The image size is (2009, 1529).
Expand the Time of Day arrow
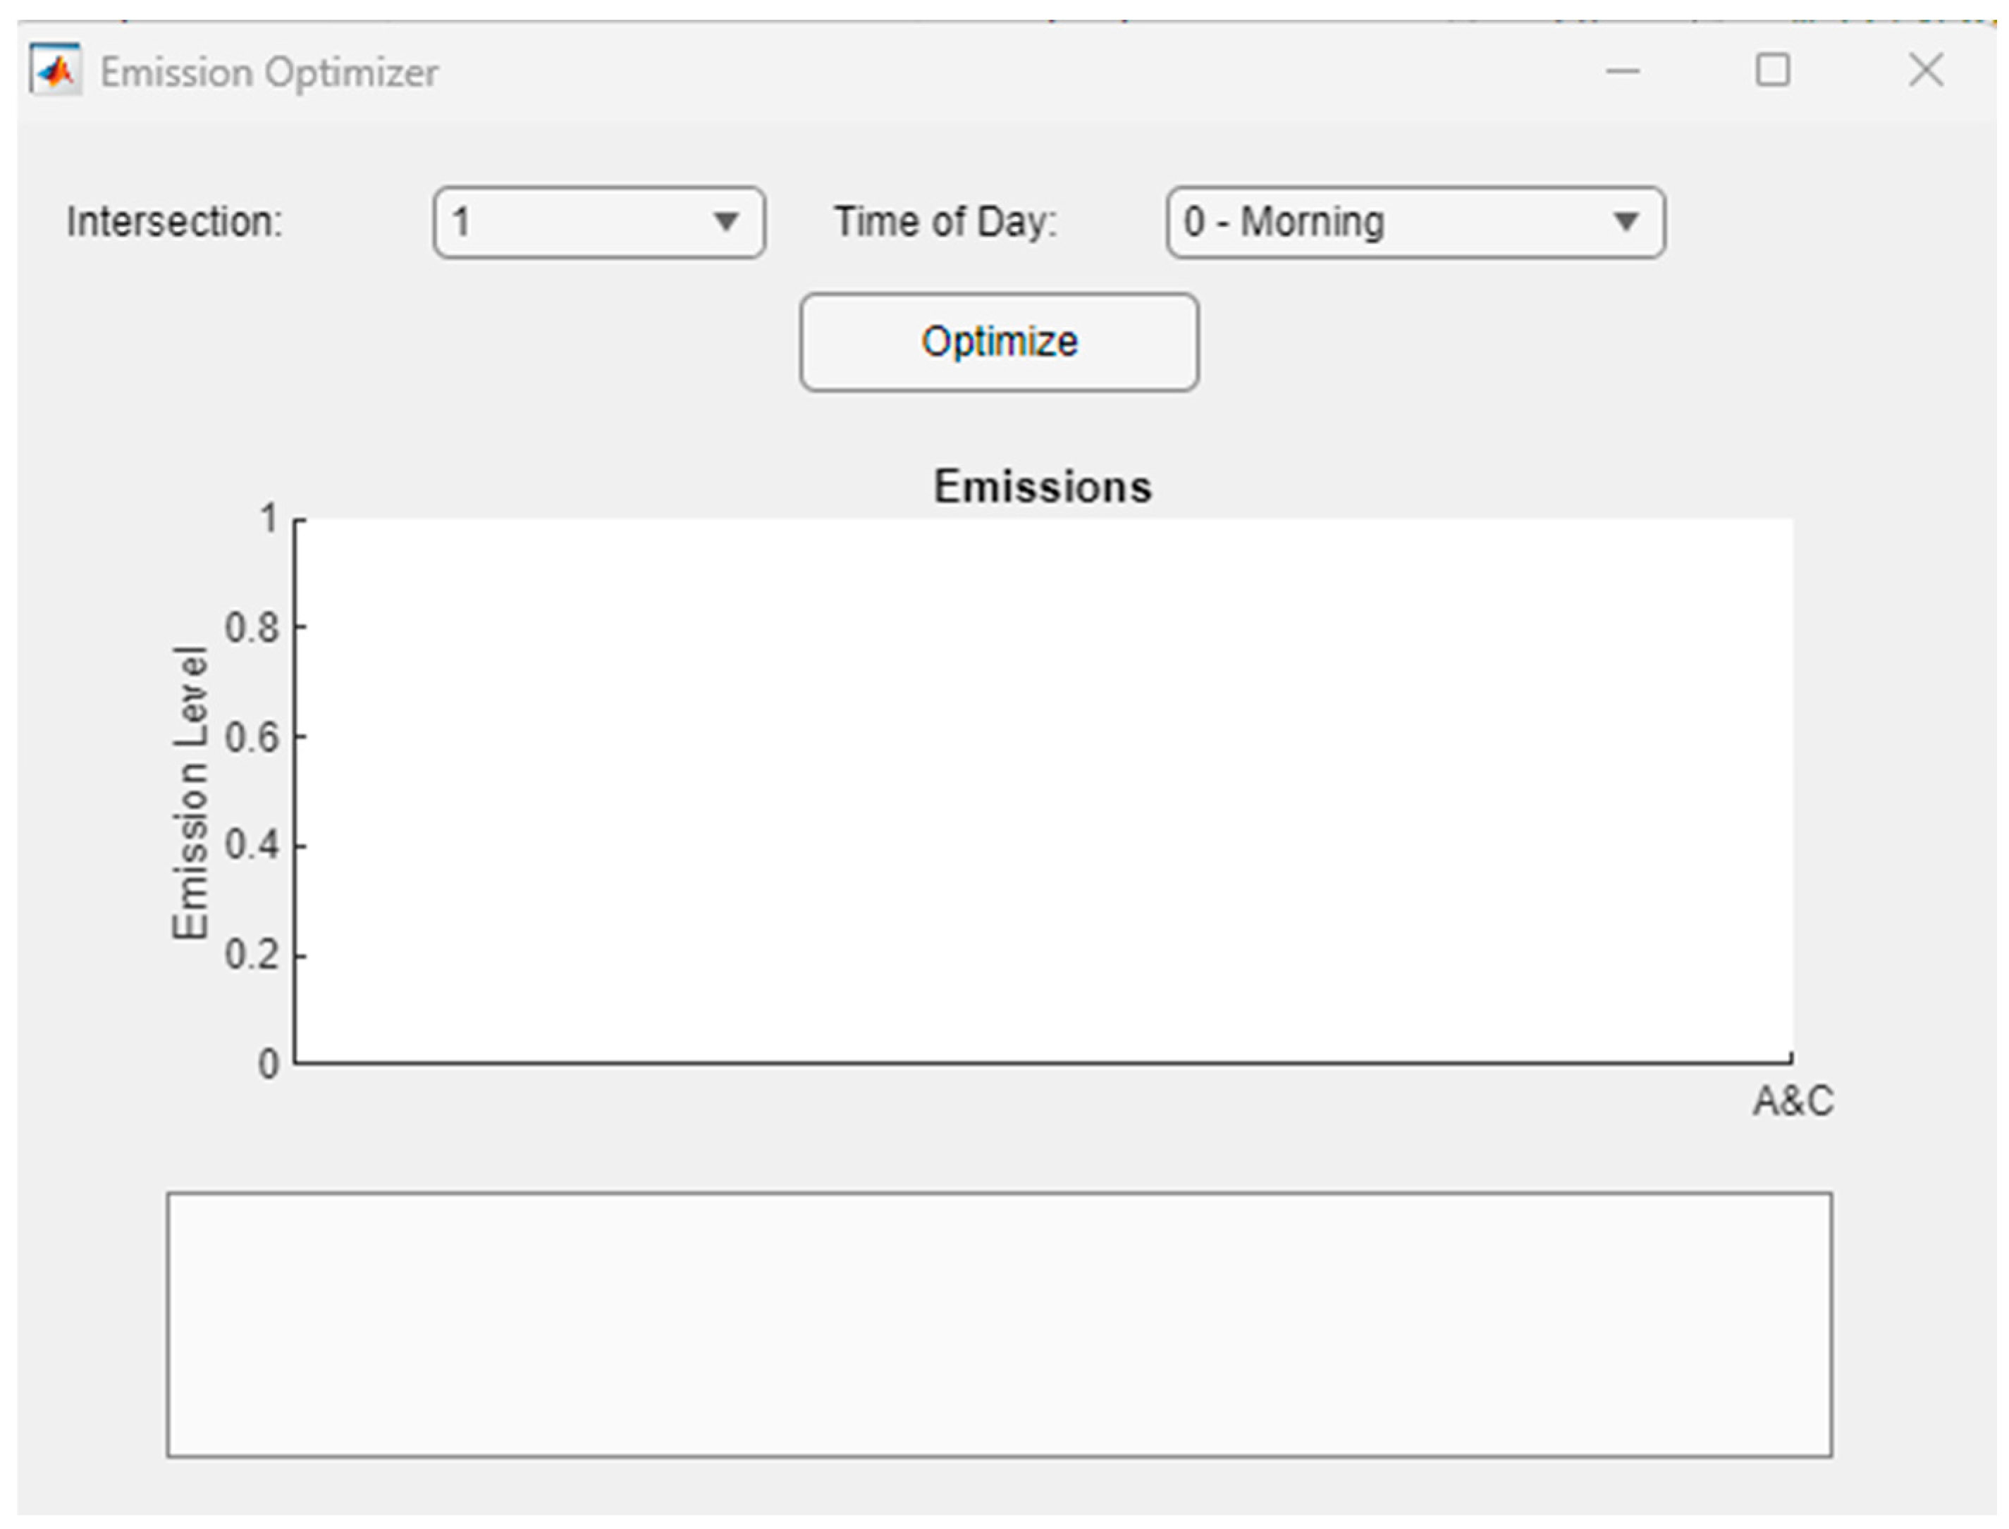1626,222
